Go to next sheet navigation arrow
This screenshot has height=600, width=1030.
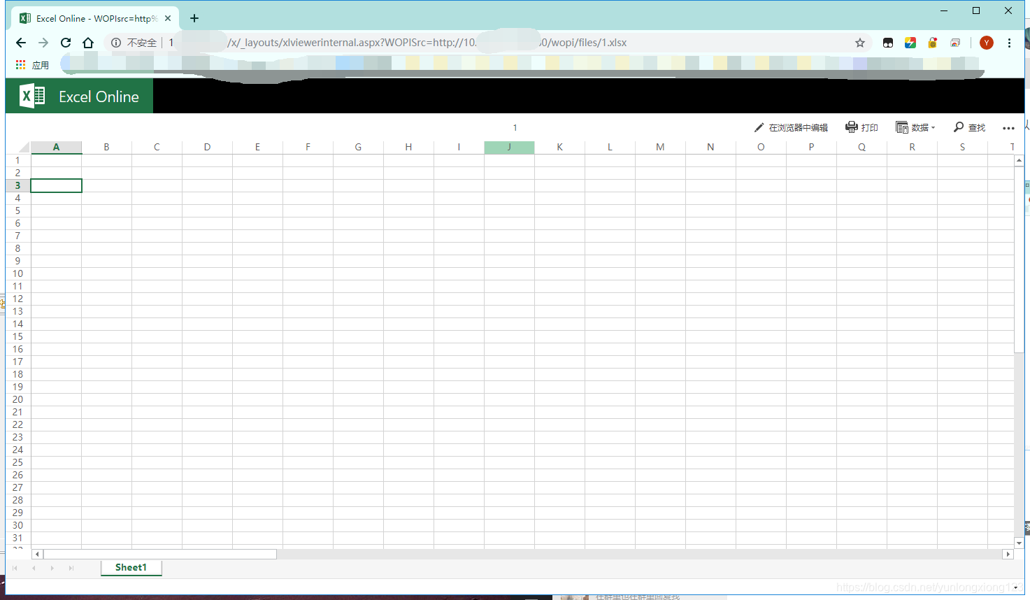(52, 568)
